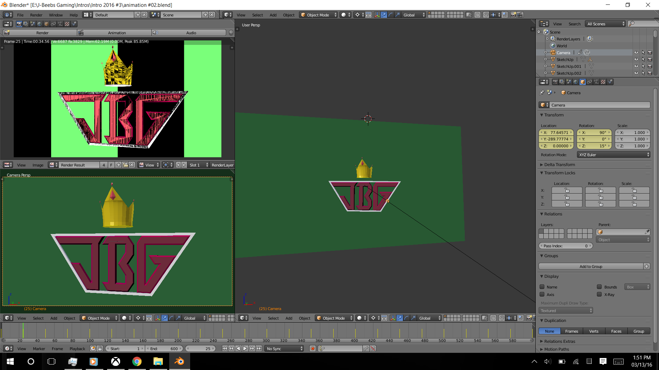The image size is (659, 370).
Task: Open Blender from Windows taskbar
Action: (179, 361)
